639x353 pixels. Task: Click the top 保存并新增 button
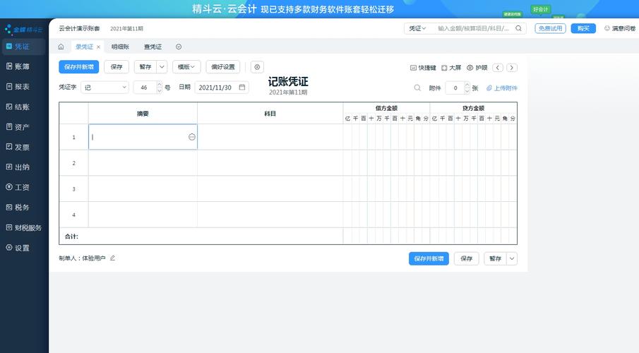click(x=78, y=67)
